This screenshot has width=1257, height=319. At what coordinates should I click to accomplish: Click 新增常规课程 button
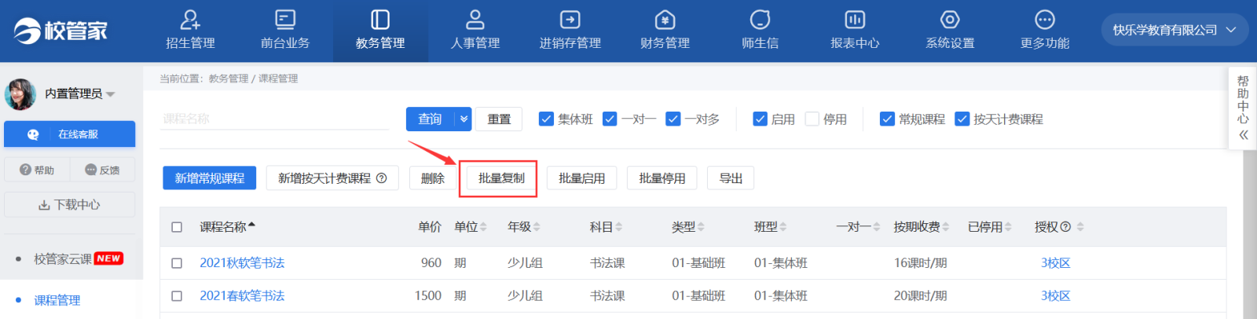pos(210,178)
